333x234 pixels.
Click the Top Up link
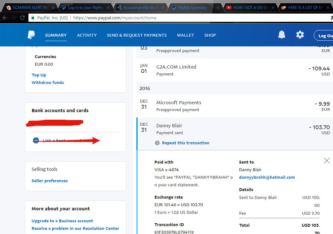tap(39, 75)
